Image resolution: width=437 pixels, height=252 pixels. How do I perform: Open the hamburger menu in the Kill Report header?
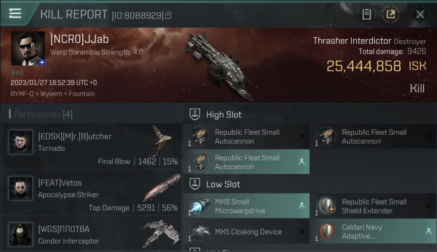(x=15, y=13)
